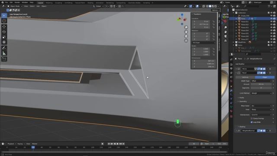The image size is (277, 156).
Task: Adjust the Bevel Segments slider field
Action: coord(261,88)
